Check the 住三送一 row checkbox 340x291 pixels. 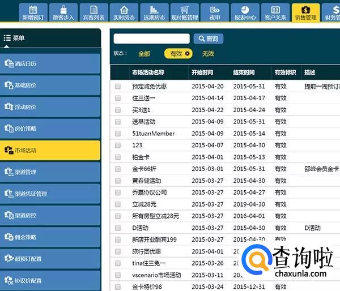pyautogui.click(x=118, y=98)
